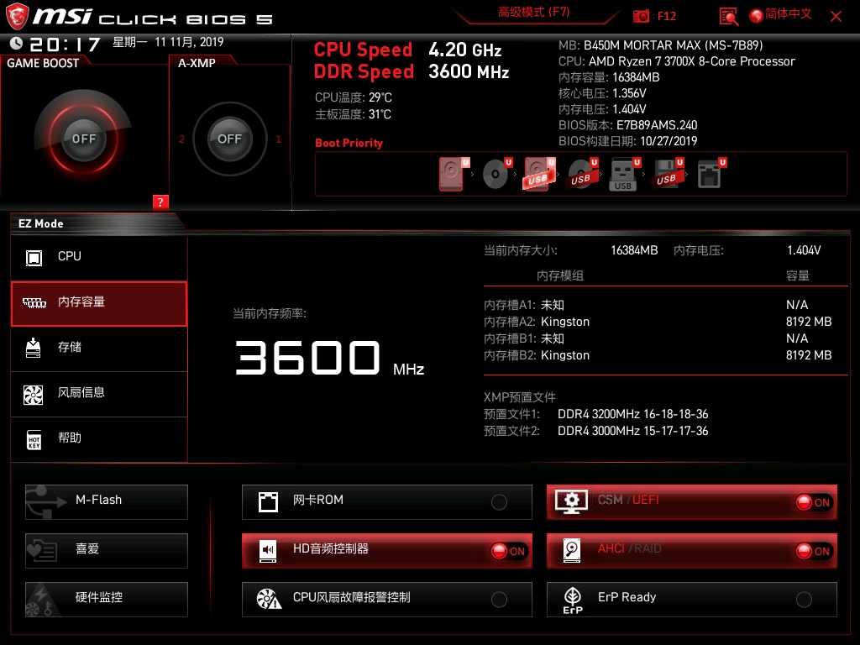Click 内存槽A1 未知 row
The image size is (860, 645).
[x=658, y=305]
